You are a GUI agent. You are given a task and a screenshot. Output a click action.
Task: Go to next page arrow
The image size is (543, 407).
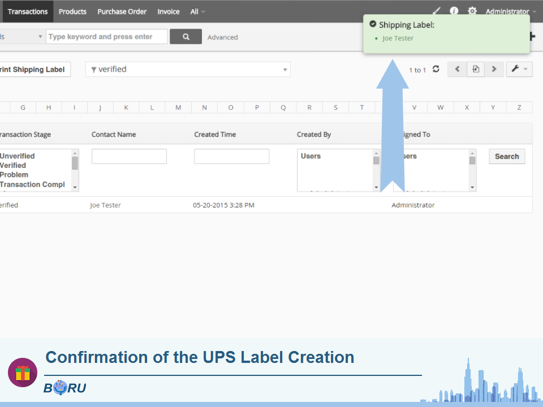tap(494, 69)
